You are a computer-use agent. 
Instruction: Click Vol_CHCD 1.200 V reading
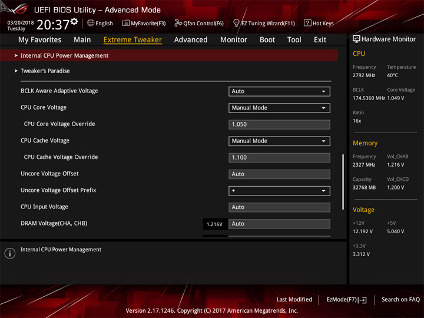[x=395, y=187]
